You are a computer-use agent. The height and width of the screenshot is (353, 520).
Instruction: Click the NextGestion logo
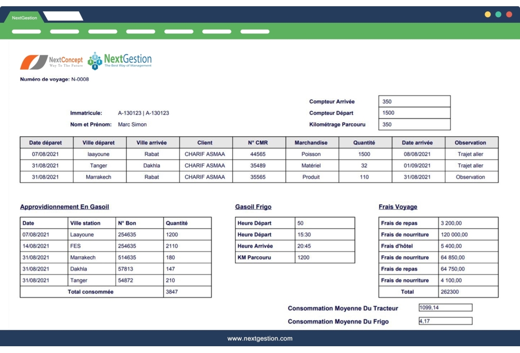pyautogui.click(x=120, y=59)
